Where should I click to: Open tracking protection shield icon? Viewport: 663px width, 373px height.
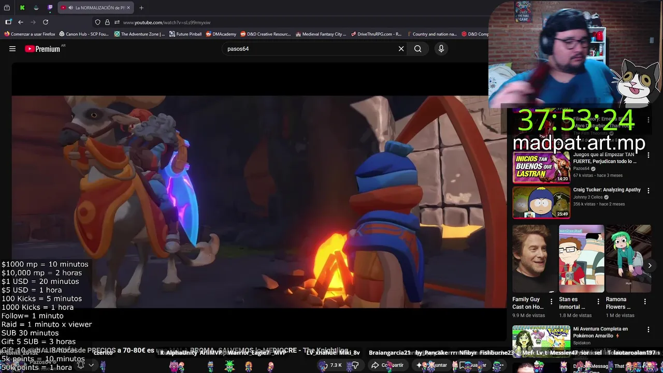(97, 22)
